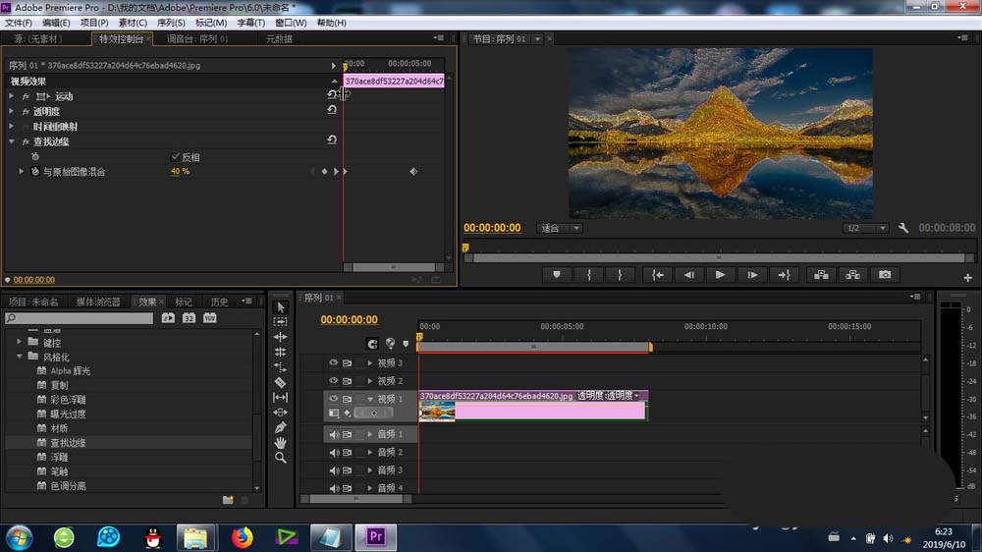Click the 40 % blend value
Viewport: 982px width, 552px height.
click(x=180, y=172)
